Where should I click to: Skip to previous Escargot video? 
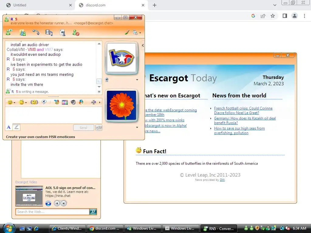click(x=57, y=203)
